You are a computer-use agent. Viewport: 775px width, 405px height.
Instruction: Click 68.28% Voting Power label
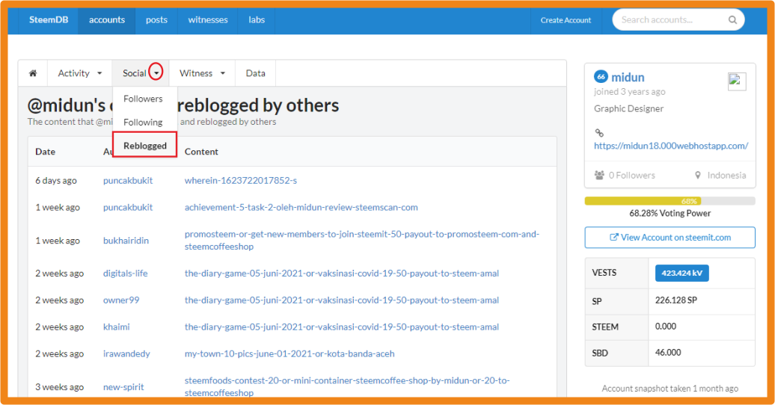point(670,214)
